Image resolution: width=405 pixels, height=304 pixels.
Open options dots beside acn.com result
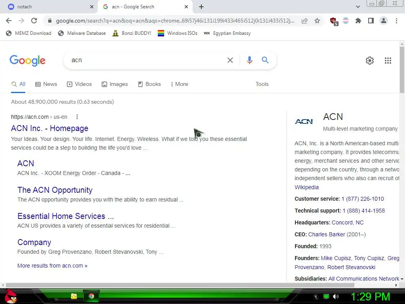point(77,117)
